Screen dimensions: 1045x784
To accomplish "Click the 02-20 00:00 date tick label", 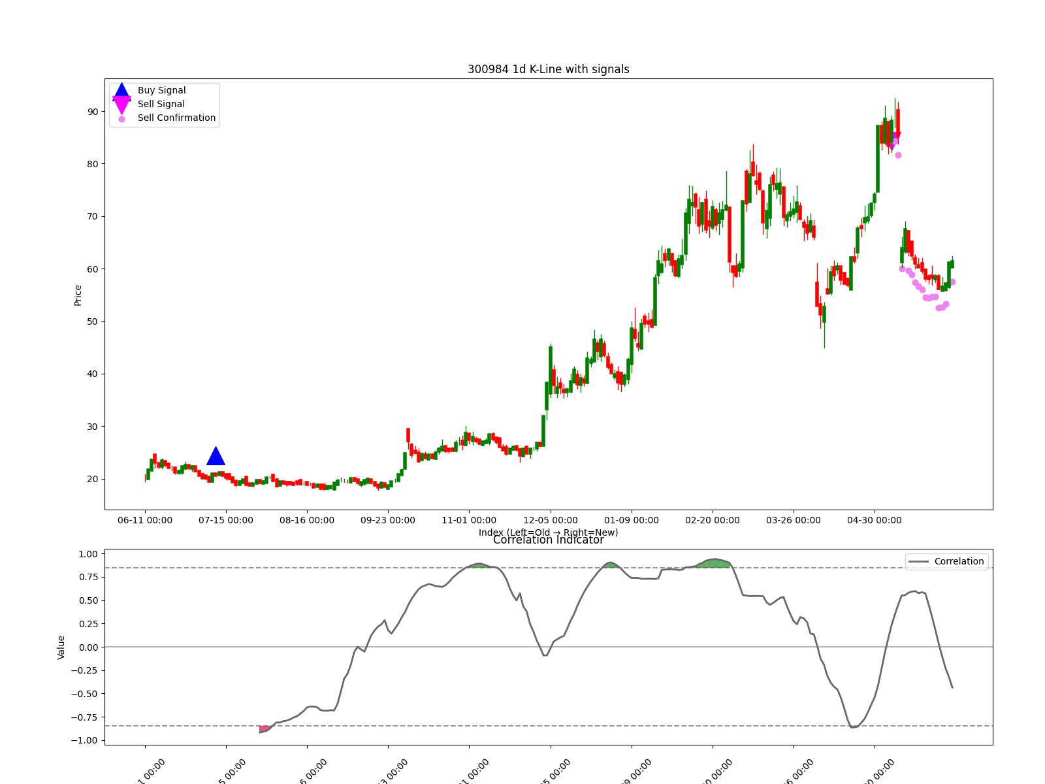I will point(713,520).
